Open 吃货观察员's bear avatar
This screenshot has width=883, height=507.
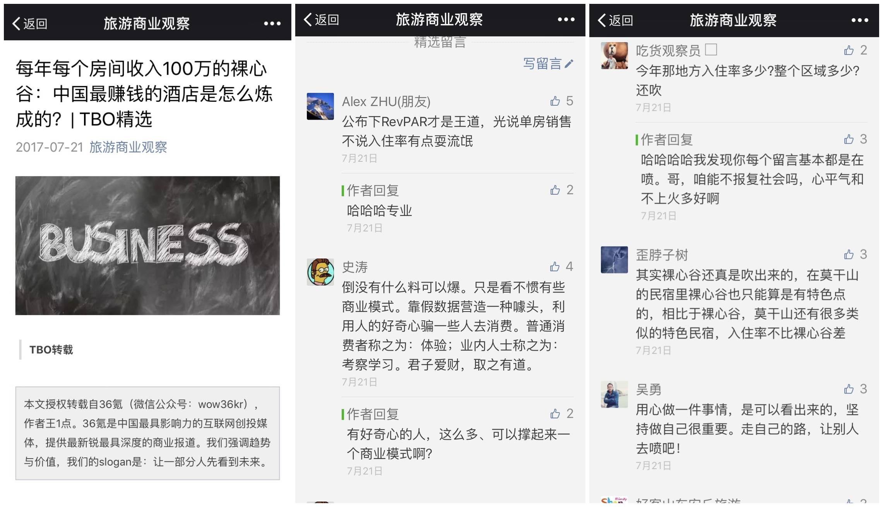[614, 56]
